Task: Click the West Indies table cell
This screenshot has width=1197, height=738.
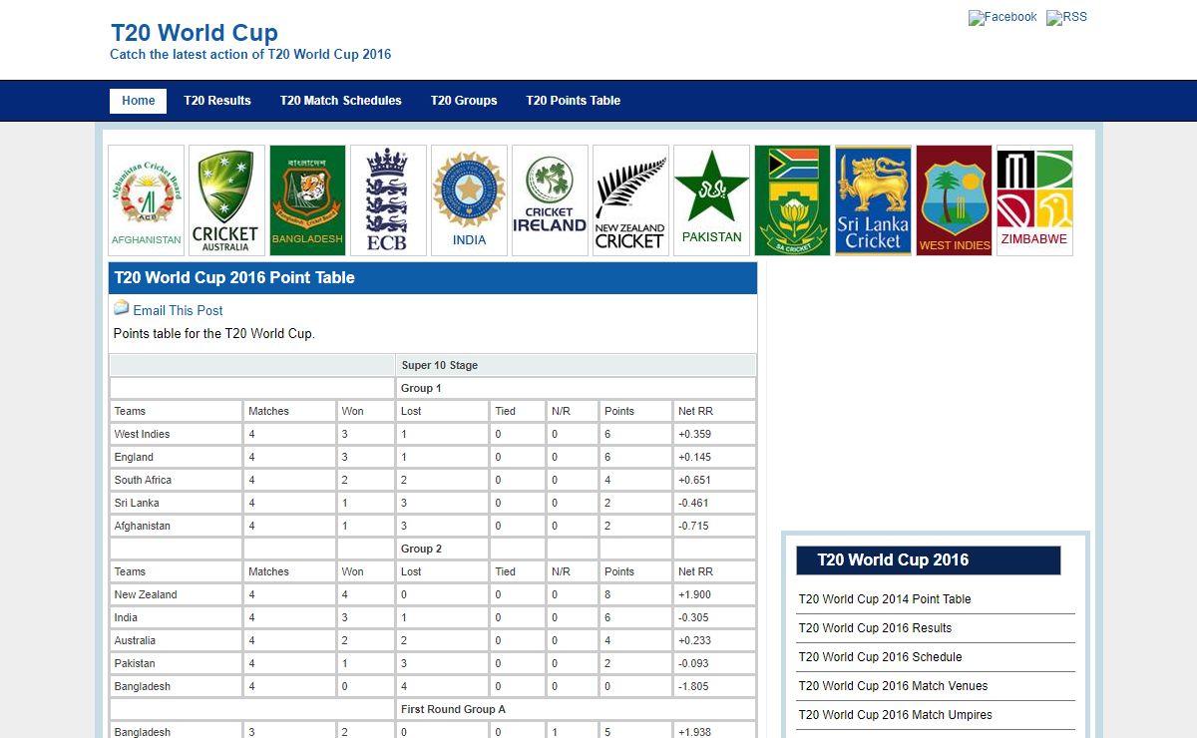Action: pos(177,435)
